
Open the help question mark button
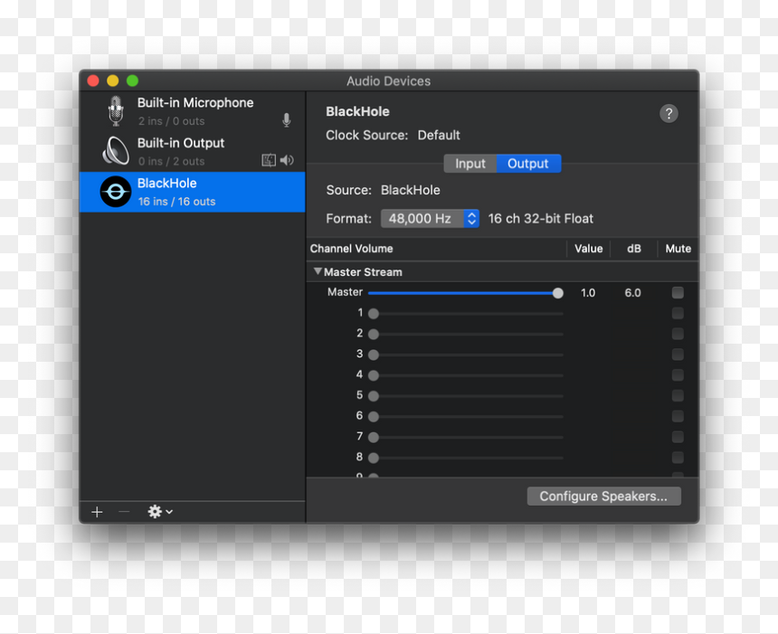coord(669,114)
